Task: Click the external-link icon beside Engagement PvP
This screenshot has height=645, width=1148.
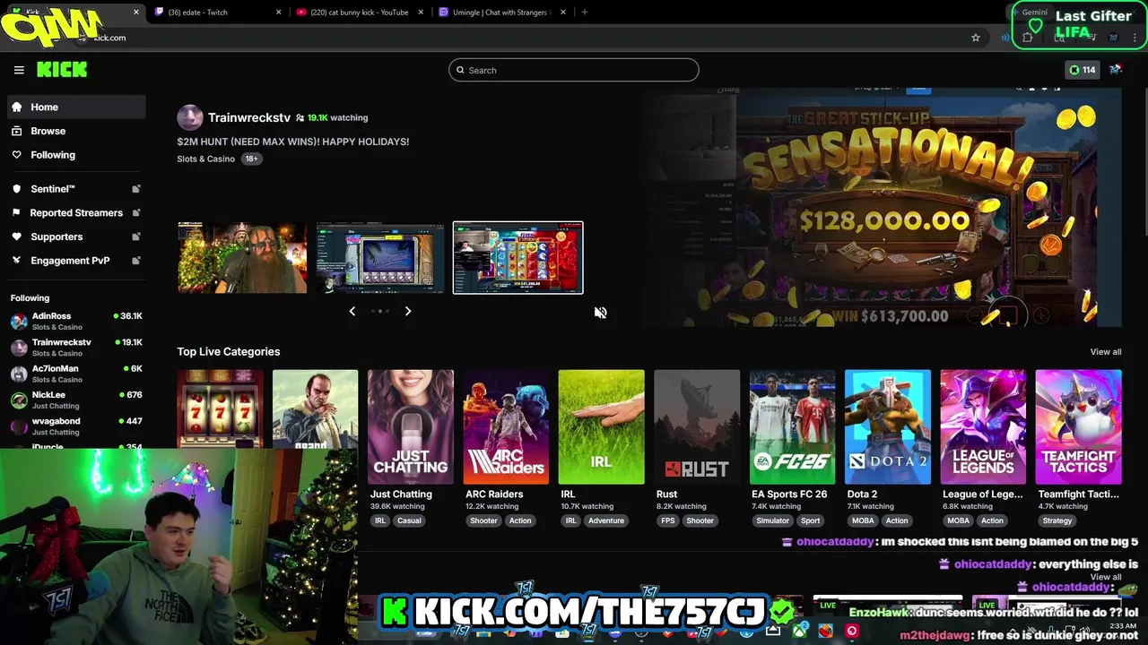Action: pos(136,261)
